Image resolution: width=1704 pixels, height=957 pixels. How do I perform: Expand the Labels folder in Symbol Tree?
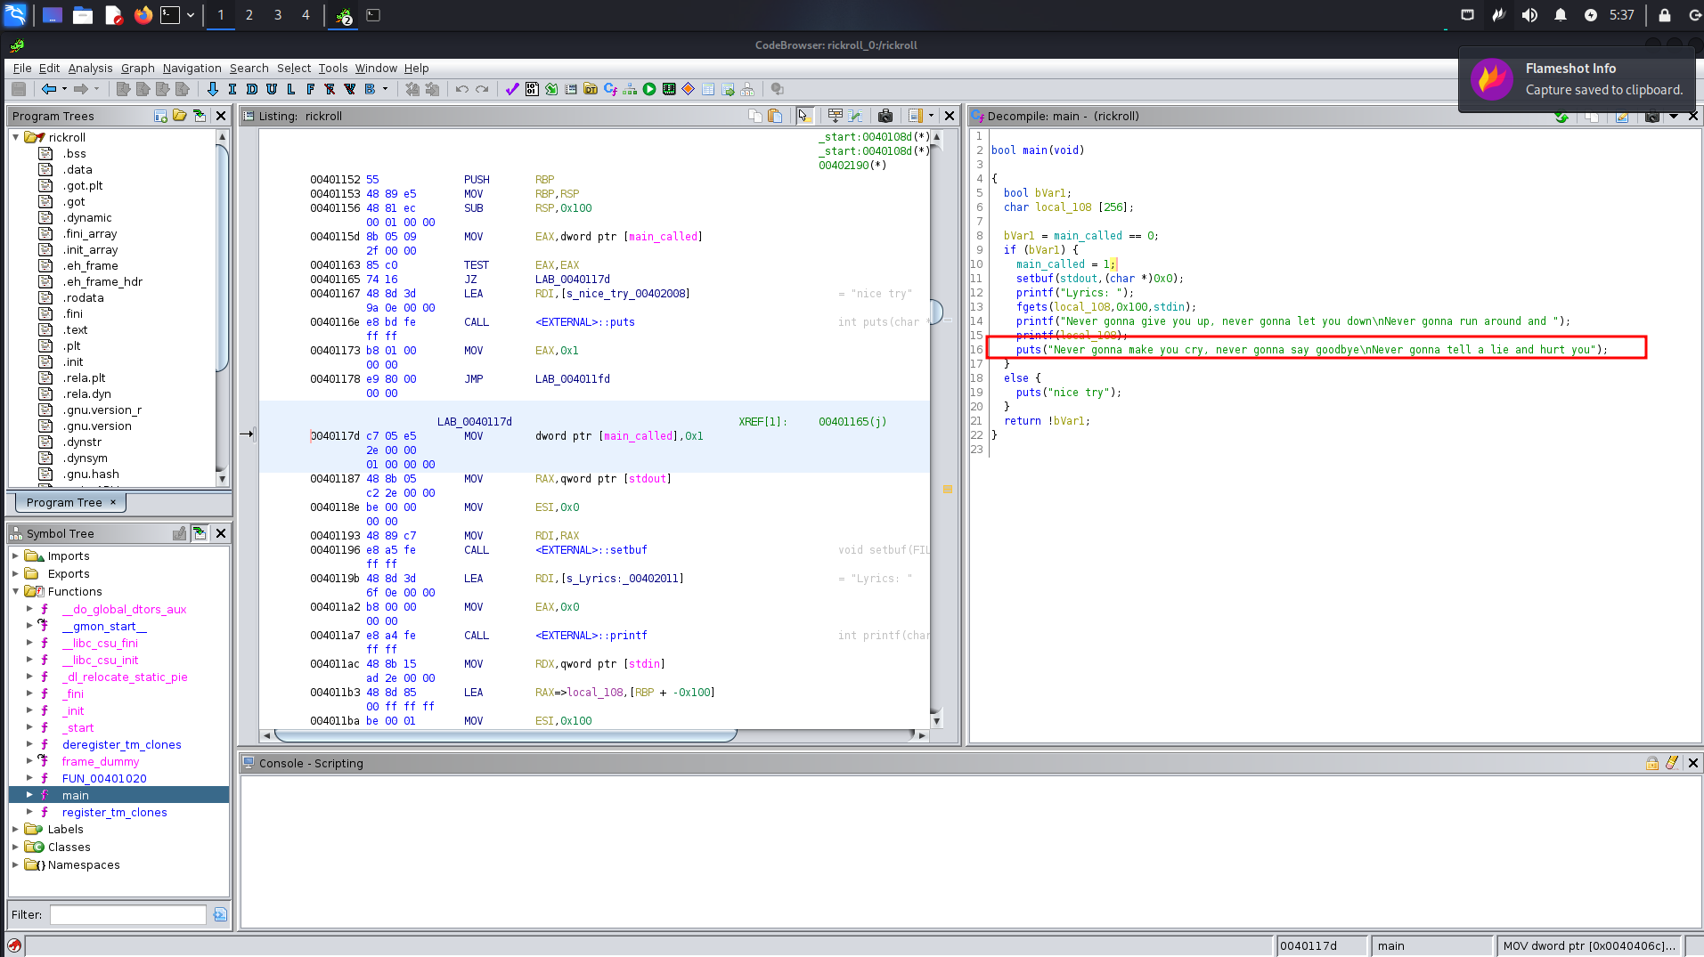click(x=15, y=829)
